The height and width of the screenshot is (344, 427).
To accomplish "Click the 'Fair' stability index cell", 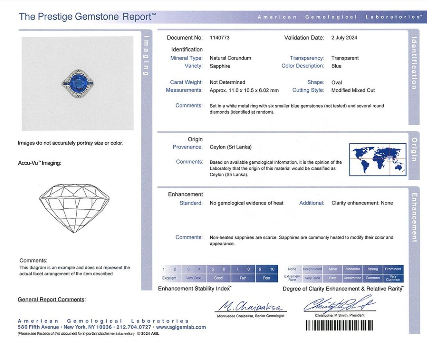I will click(x=243, y=278).
